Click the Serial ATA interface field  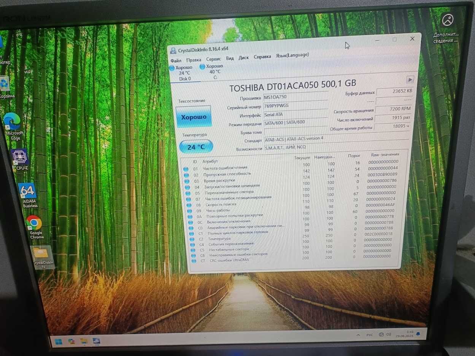point(295,114)
